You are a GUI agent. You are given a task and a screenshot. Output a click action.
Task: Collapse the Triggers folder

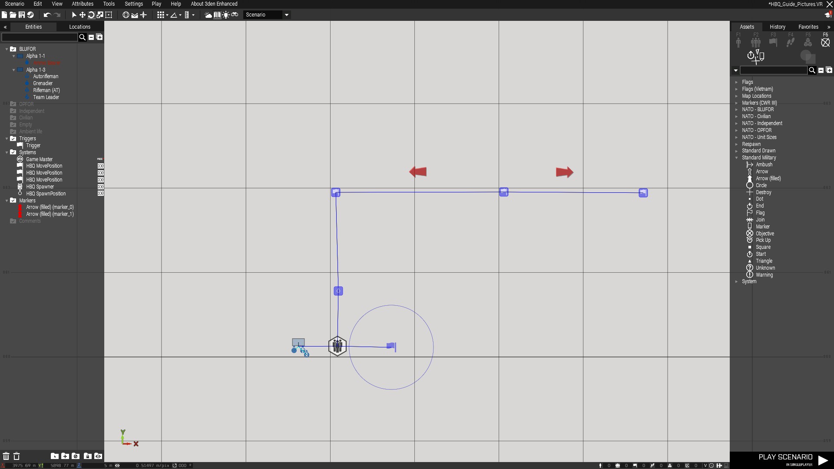[7, 139]
